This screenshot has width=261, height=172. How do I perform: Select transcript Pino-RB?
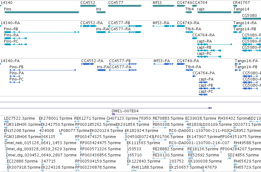[x=41, y=32]
